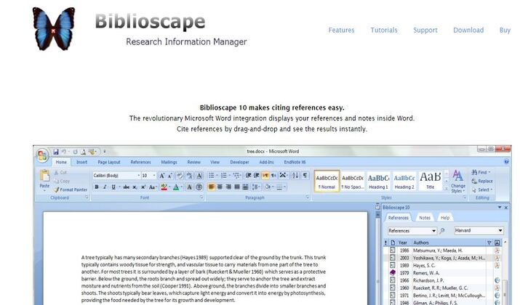Click the Office button orb
Viewport: 520px width, 305px height.
42,155
